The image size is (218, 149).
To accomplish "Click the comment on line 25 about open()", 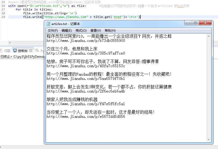I will coord(54,2).
